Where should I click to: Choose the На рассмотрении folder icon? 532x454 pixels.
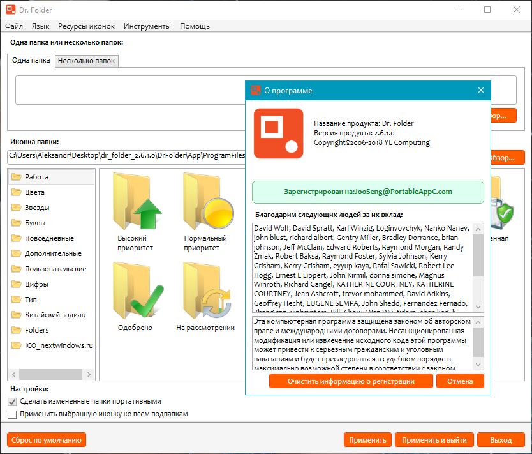(x=207, y=291)
